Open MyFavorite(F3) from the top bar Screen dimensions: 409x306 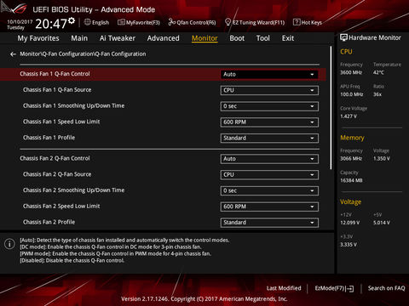pyautogui.click(x=139, y=22)
